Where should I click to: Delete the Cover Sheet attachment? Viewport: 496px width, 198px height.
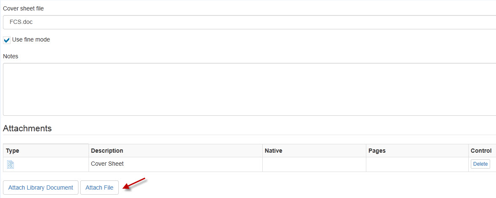480,164
